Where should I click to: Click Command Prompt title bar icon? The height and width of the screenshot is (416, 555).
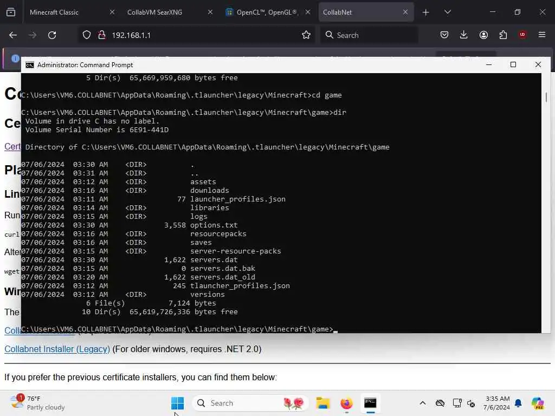coord(30,65)
